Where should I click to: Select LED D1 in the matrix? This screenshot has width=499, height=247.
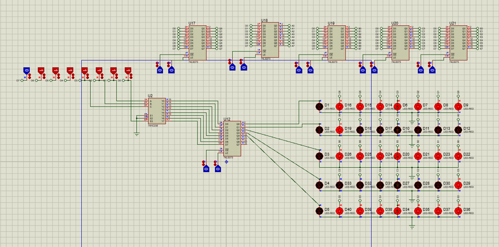click(x=319, y=106)
